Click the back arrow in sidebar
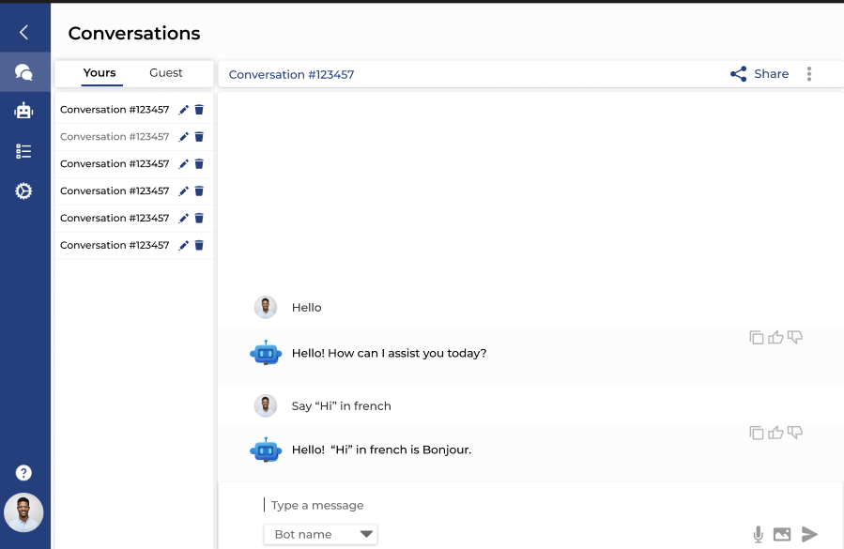The image size is (844, 549). coord(23,32)
